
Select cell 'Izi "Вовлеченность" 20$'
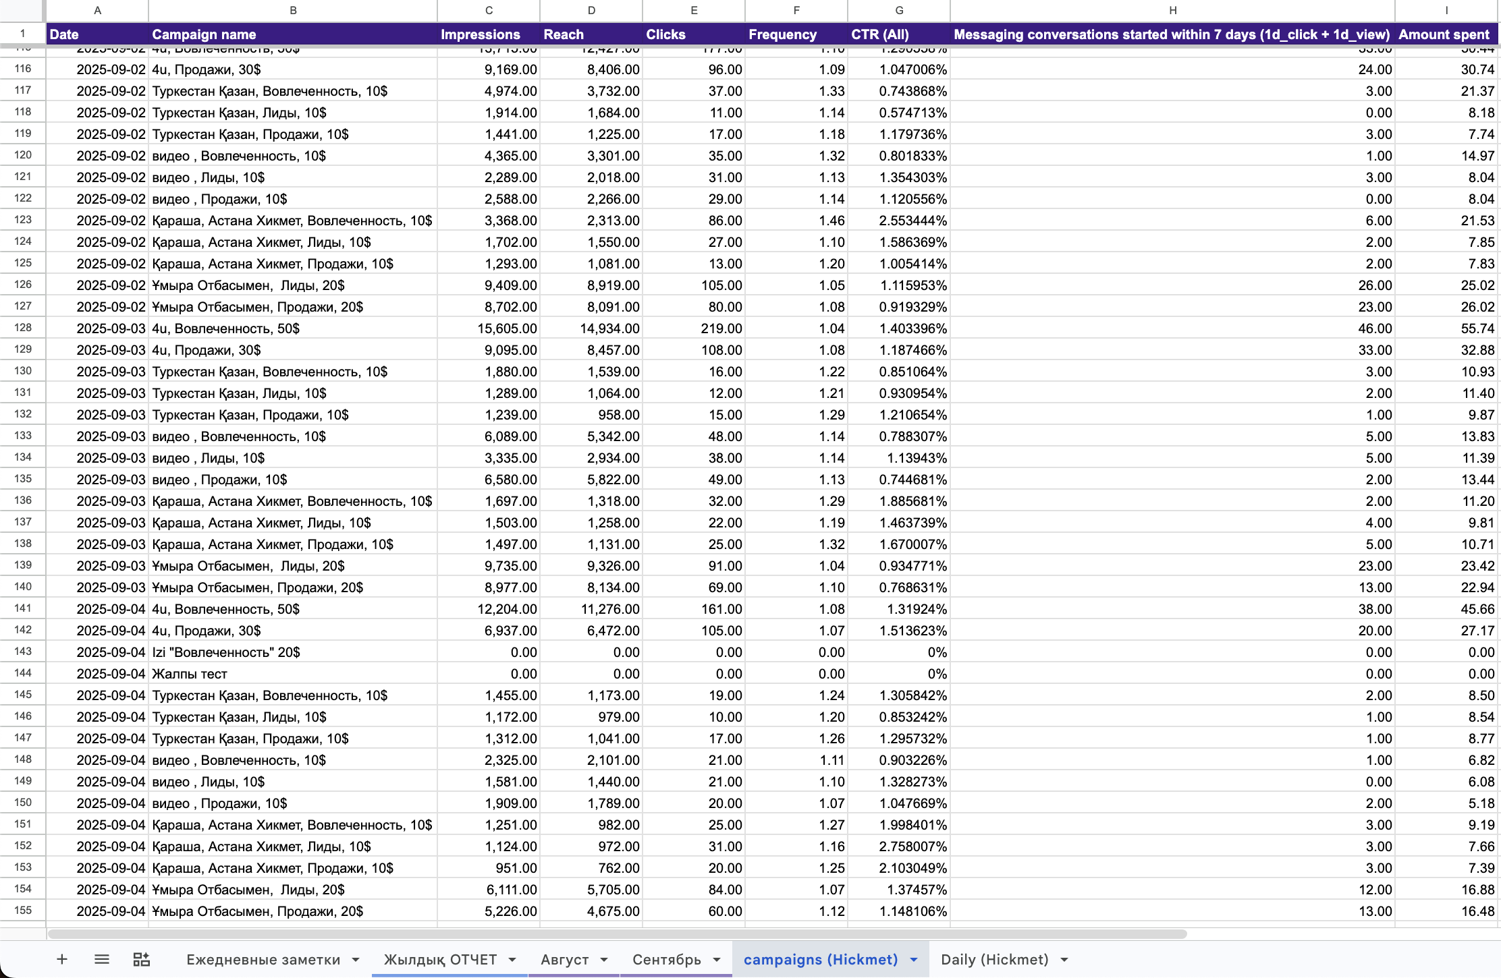293,652
